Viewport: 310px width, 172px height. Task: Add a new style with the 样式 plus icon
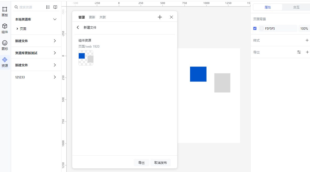(307, 40)
